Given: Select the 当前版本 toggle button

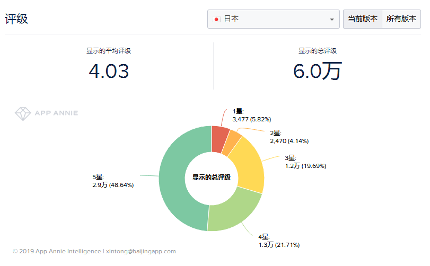Looking at the screenshot, I should pos(362,19).
